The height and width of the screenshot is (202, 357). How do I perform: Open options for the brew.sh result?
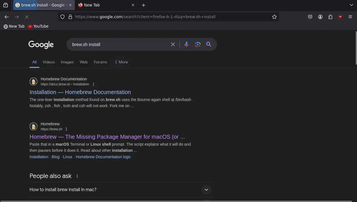point(66,129)
